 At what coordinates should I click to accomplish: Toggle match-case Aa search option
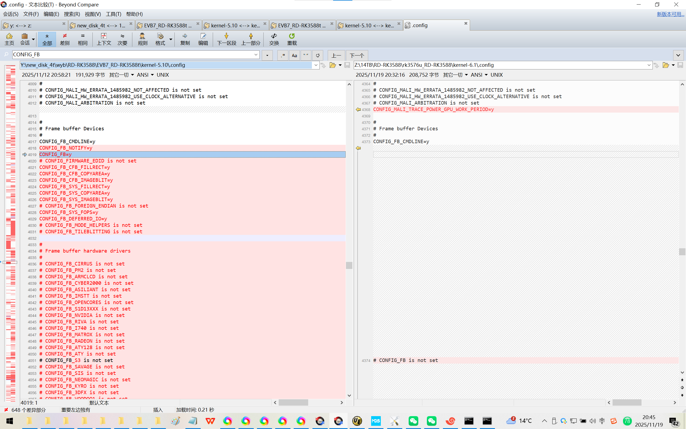(x=294, y=55)
